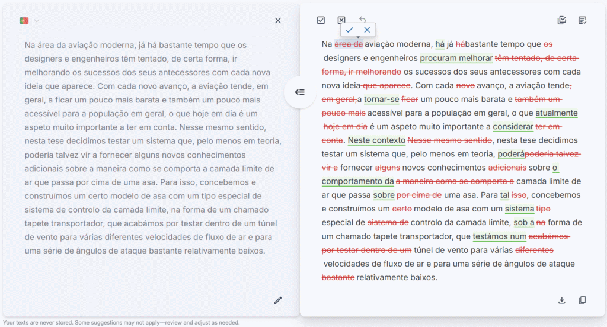Download the corrected text
This screenshot has width=607, height=327.
pos(562,300)
